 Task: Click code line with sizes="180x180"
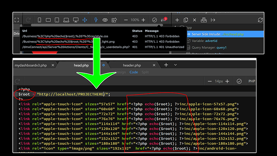(x=133, y=144)
